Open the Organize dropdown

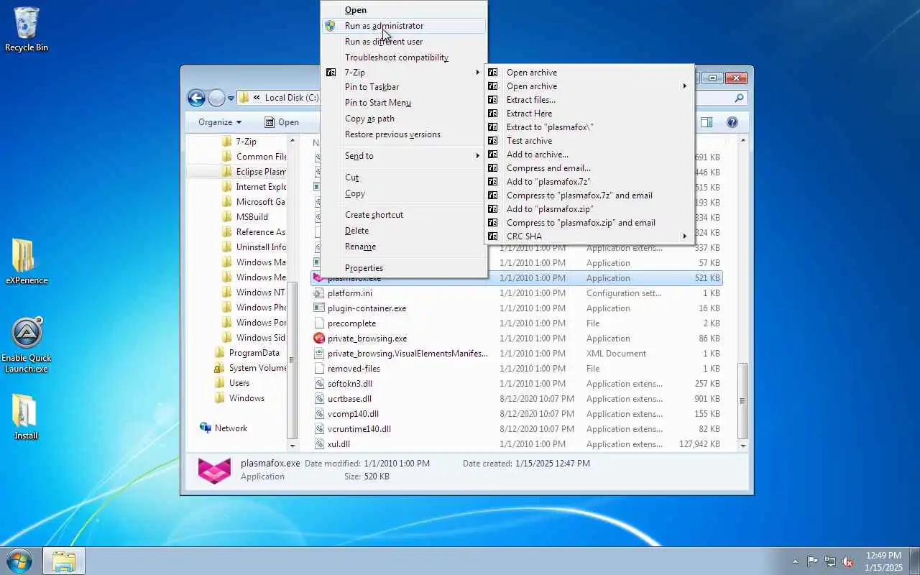click(x=220, y=122)
